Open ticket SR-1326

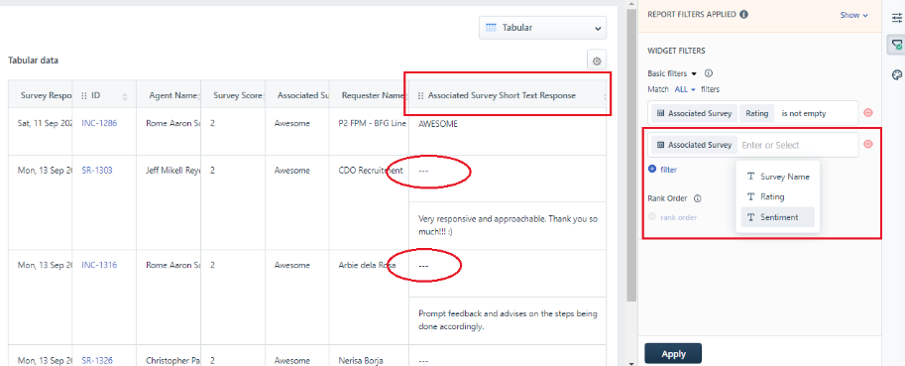pyautogui.click(x=97, y=360)
